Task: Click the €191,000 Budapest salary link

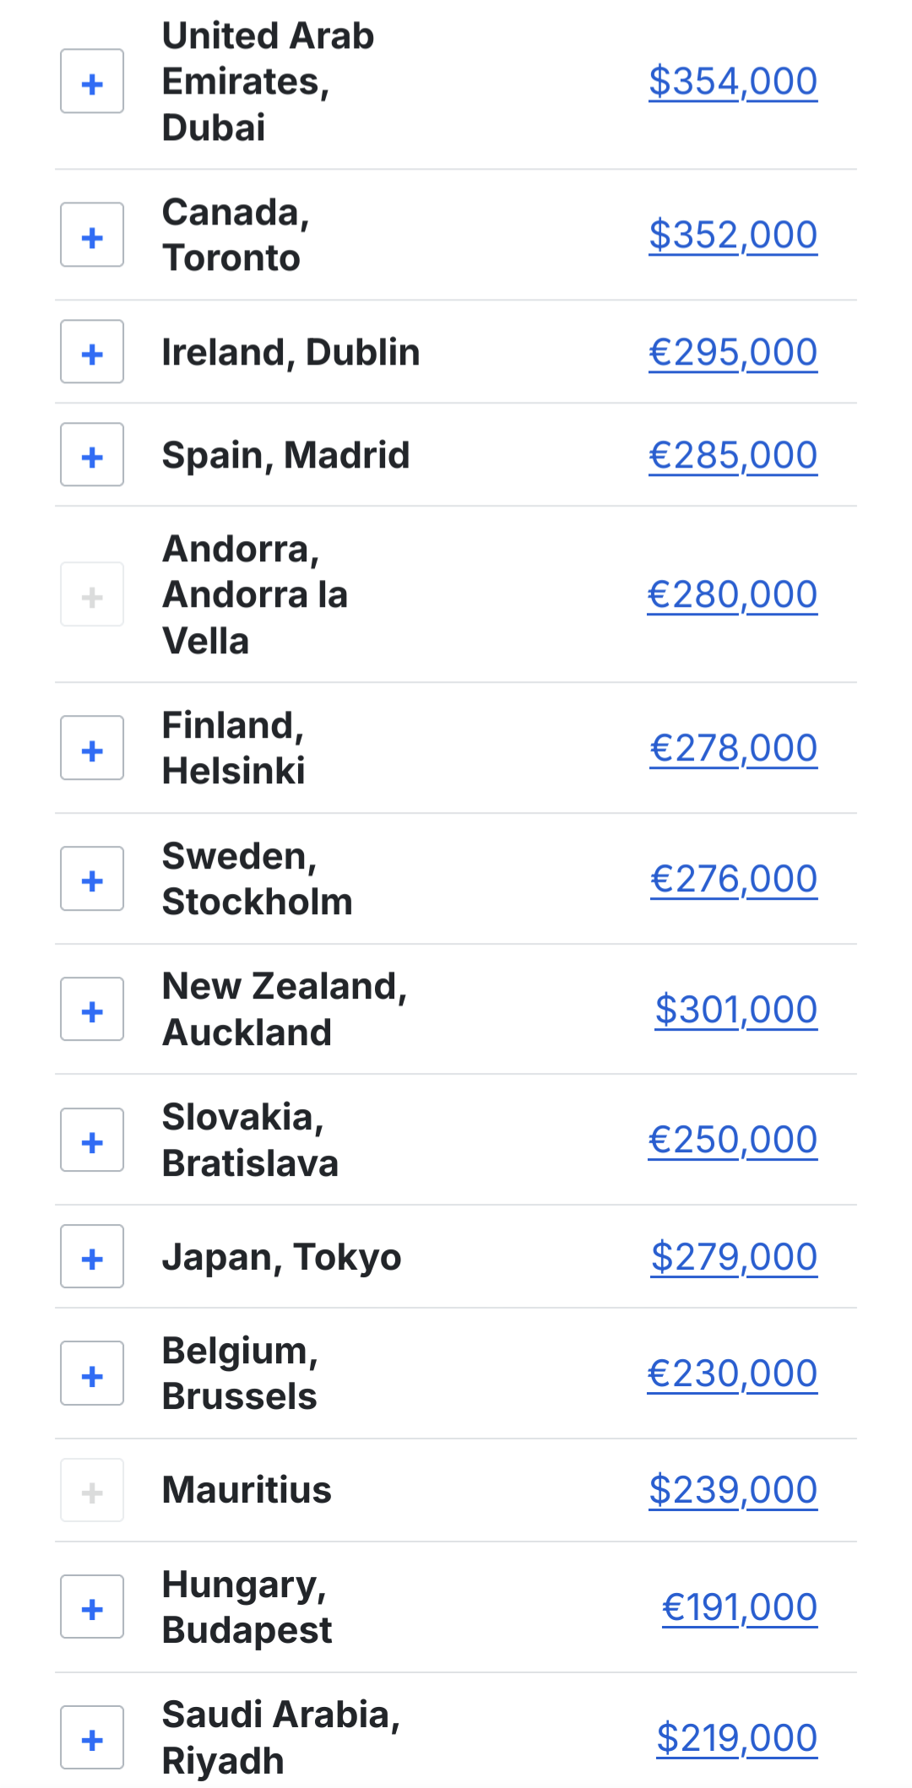Action: click(740, 1607)
